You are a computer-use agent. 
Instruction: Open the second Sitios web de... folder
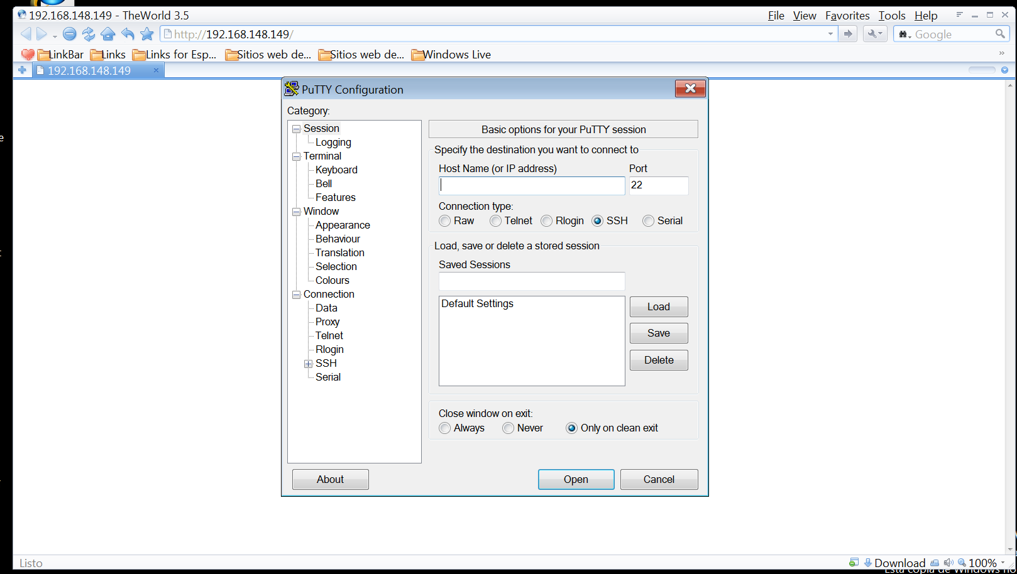pos(361,55)
